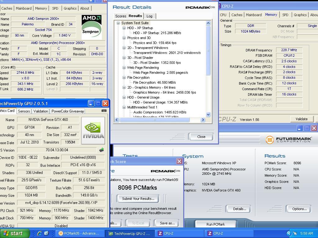The image size is (318, 238).
Task: Click the system clock 5:58 AM
Action: click(x=307, y=233)
